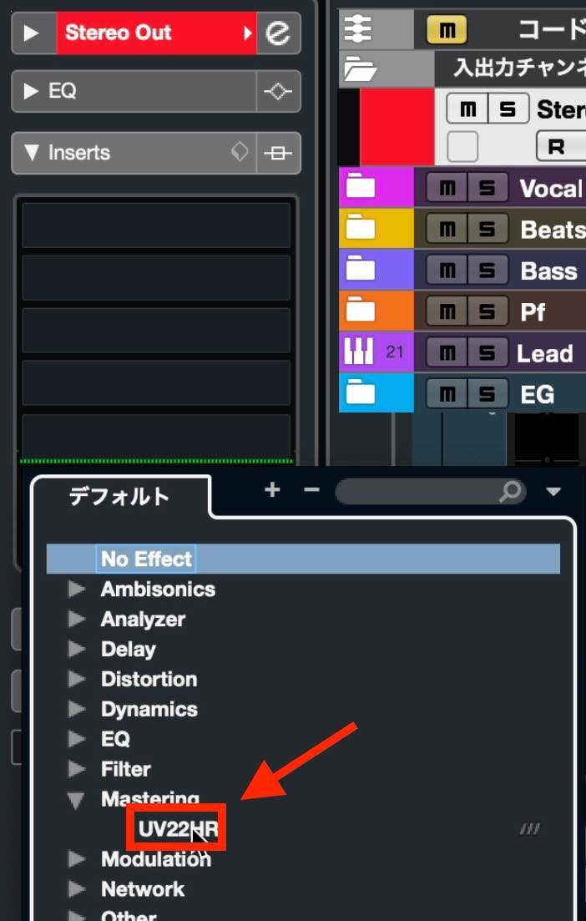Expand the Stereo Out inspector section
This screenshot has width=586, height=921.
pyautogui.click(x=32, y=33)
